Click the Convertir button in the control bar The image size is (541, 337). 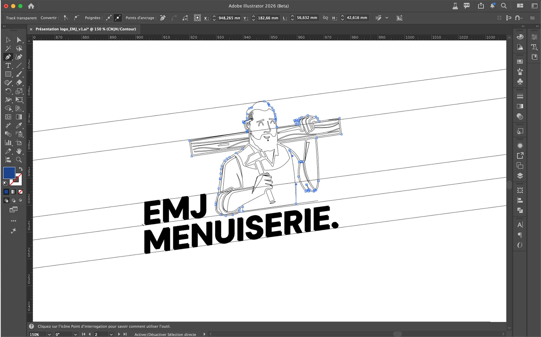(50, 18)
